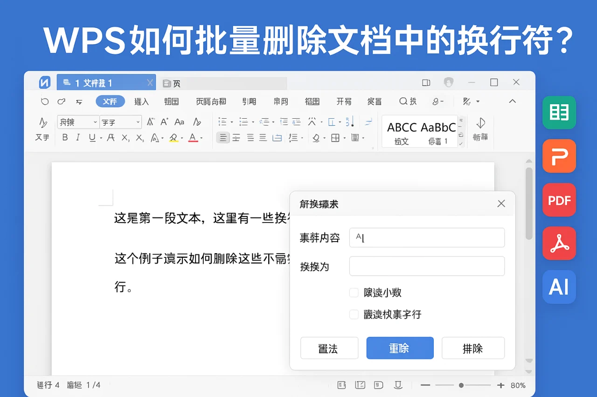597x397 pixels.
Task: Enable the first checkbox in the replace dialog
Action: click(x=354, y=293)
